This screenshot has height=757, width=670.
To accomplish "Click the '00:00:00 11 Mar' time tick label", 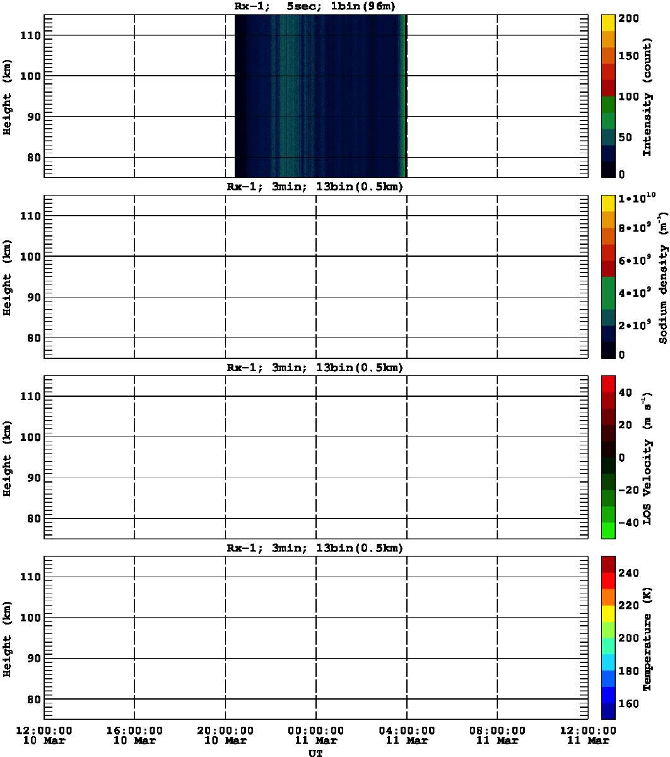I will [x=316, y=735].
